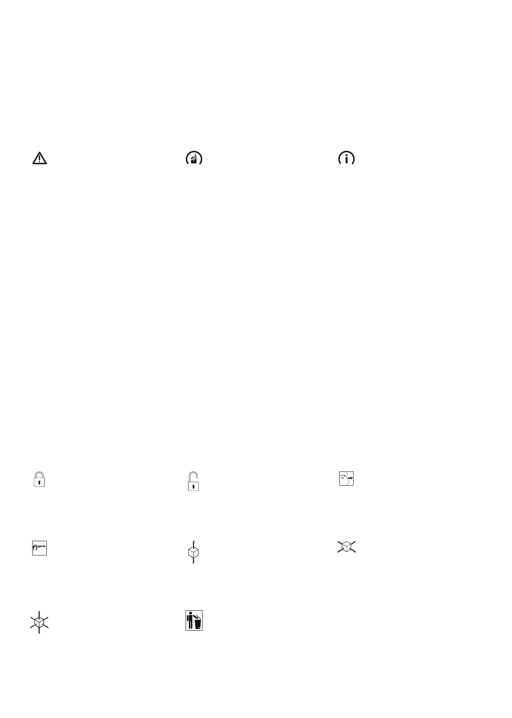Click the cube with six radiating axis lines

coord(39,622)
